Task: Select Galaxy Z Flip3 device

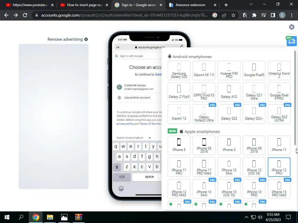Action: (x=179, y=92)
